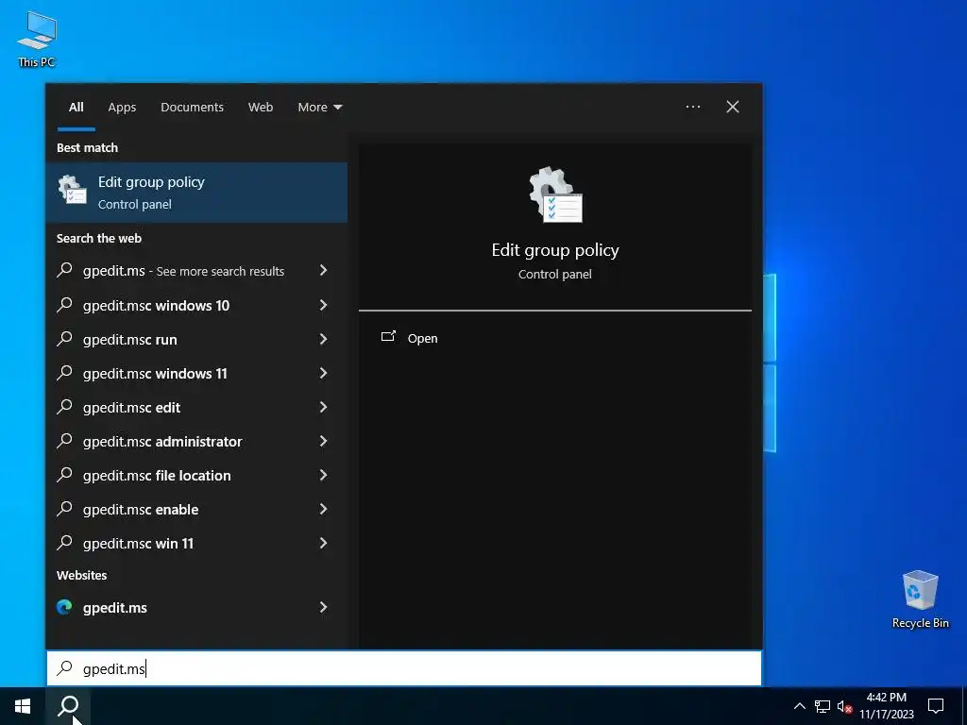
Task: Expand arrow for 'gpedit.ms - See more search results'
Action: tap(323, 270)
